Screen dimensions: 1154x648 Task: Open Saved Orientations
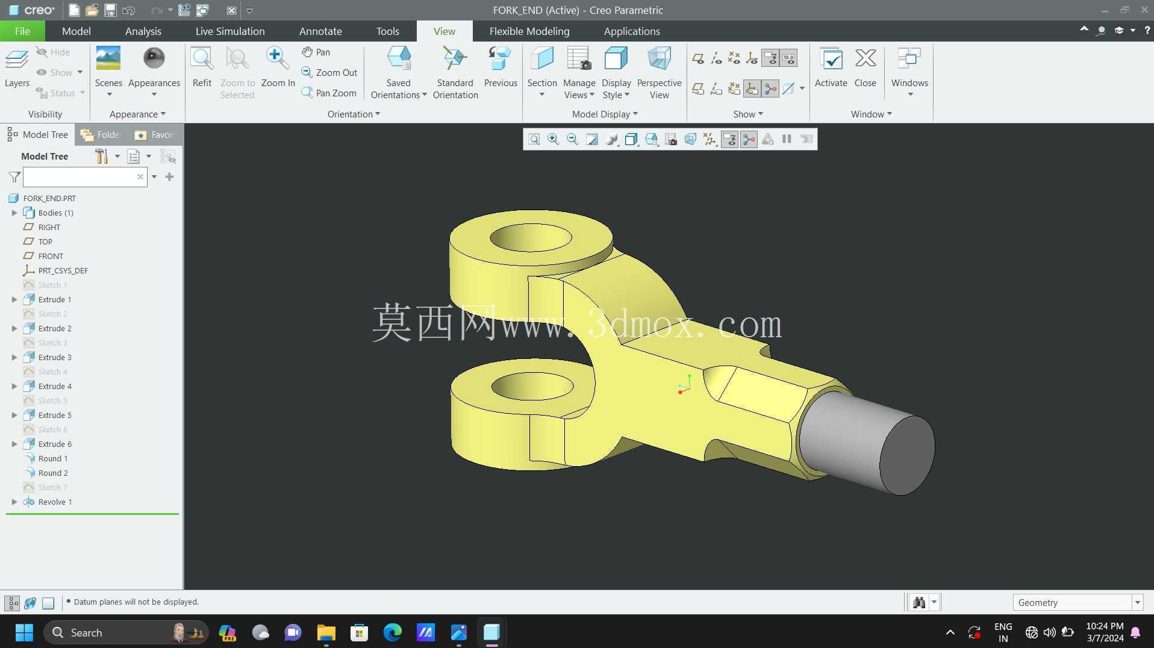pos(399,72)
